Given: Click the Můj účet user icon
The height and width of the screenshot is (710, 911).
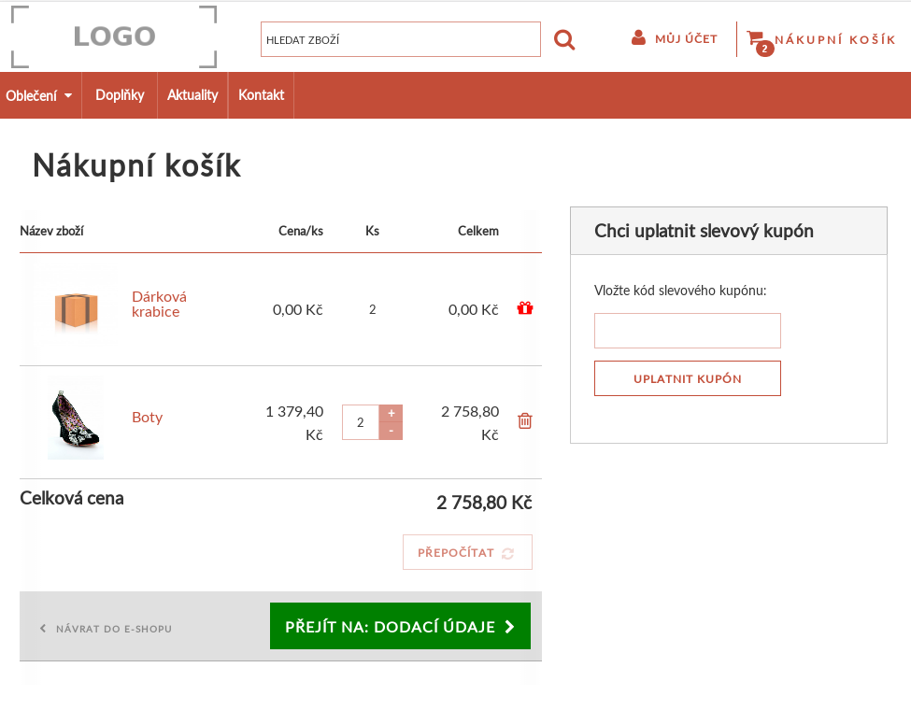Looking at the screenshot, I should pos(639,38).
